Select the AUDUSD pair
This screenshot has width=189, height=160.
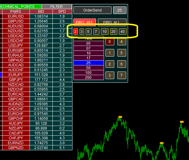16,26
